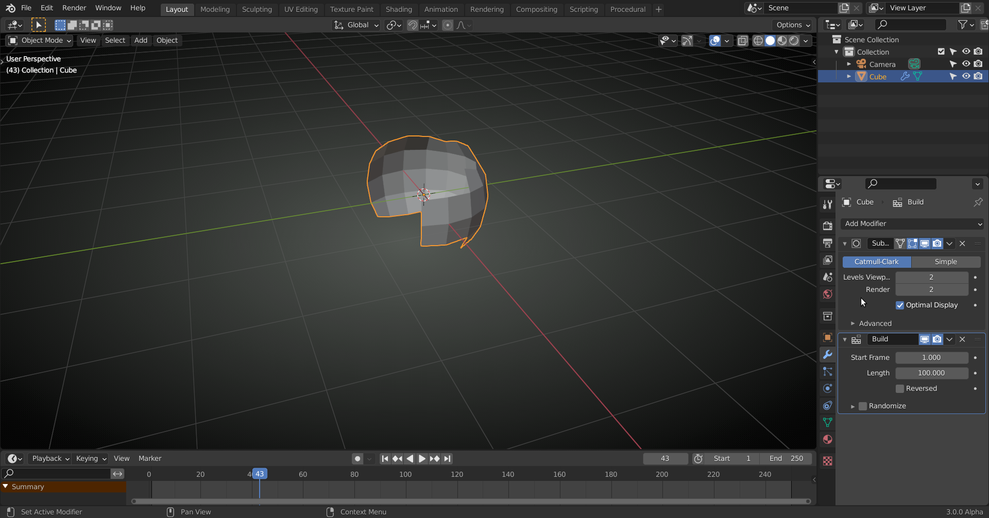989x518 pixels.
Task: Open the World properties tab
Action: tap(827, 294)
